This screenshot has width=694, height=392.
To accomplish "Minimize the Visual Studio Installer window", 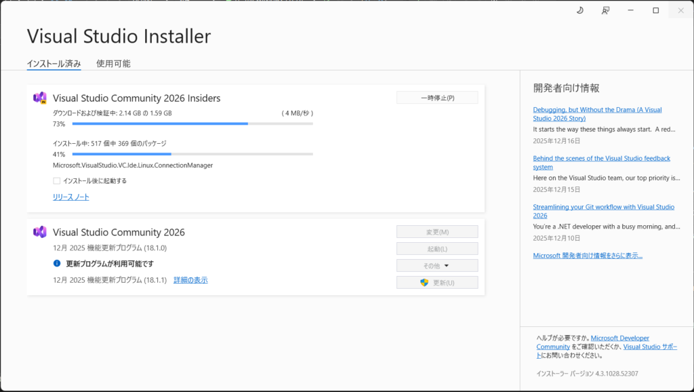I will (x=630, y=10).
